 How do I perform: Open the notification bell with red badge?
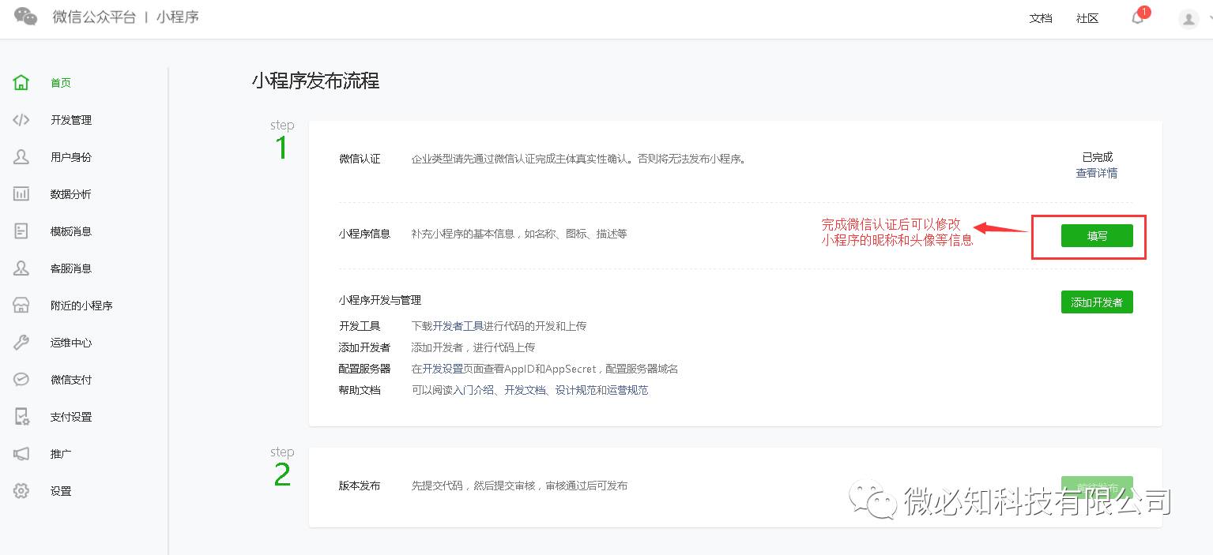pyautogui.click(x=1138, y=17)
